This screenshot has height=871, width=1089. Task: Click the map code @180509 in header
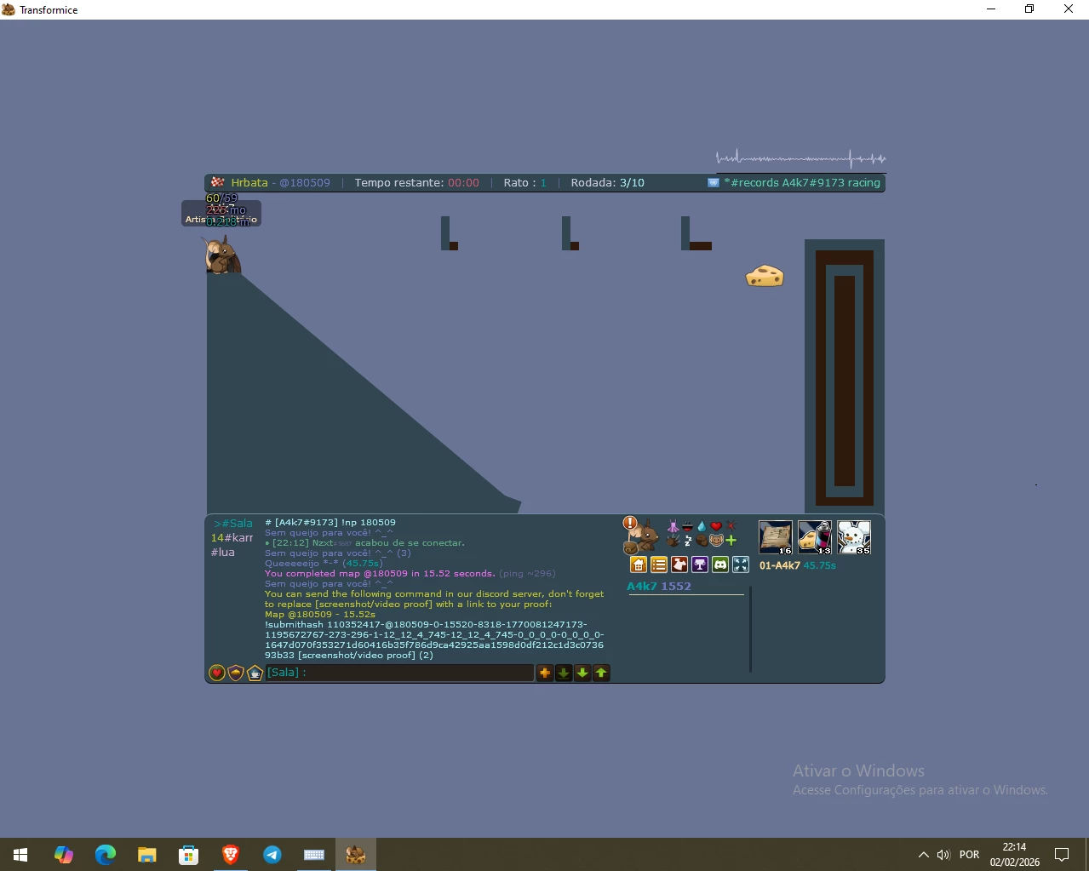(305, 183)
